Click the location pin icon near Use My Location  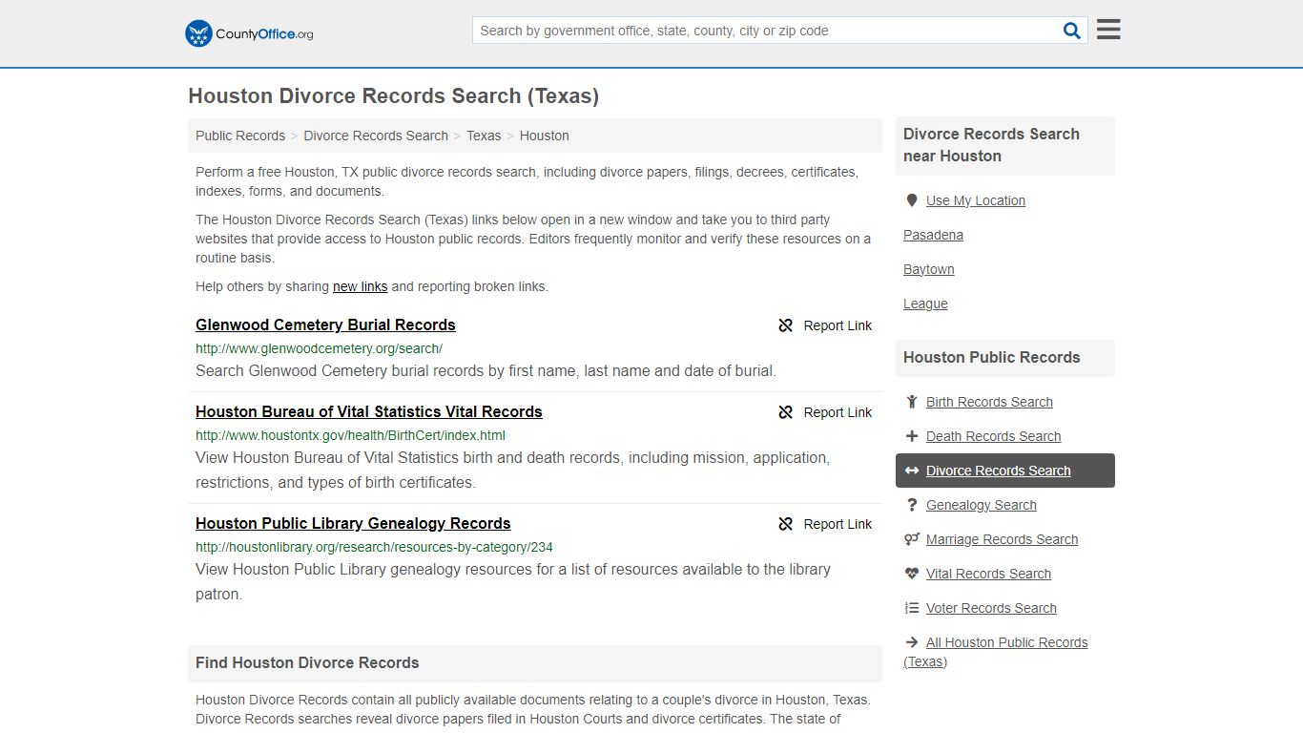(x=912, y=200)
